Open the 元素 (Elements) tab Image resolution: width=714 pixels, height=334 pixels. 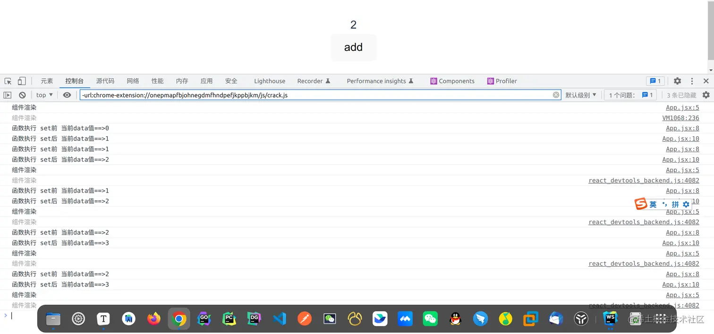(x=47, y=81)
